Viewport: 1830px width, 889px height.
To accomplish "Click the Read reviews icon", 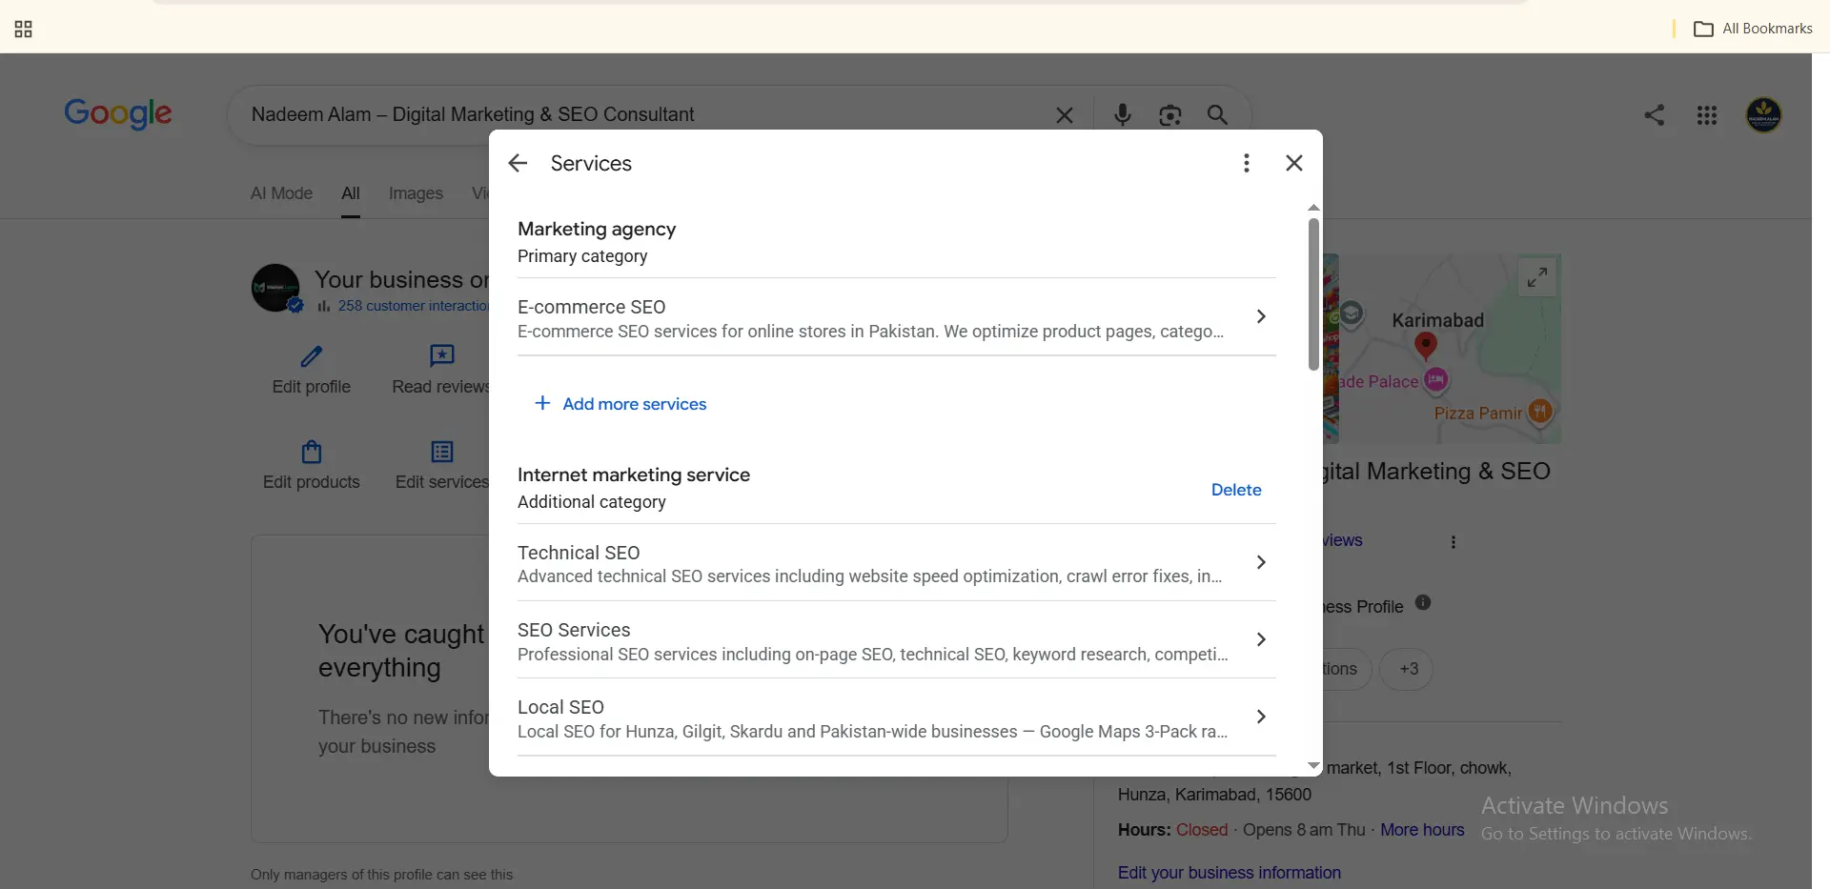I will 442,356.
